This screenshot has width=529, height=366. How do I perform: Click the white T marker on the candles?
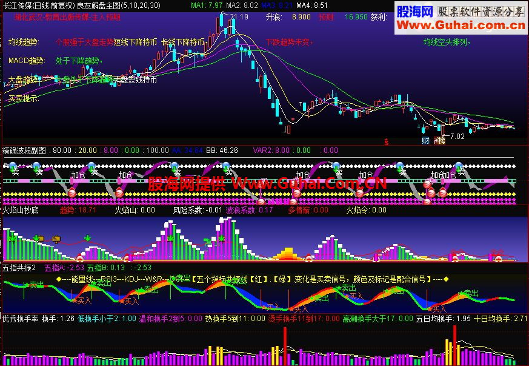point(301,104)
